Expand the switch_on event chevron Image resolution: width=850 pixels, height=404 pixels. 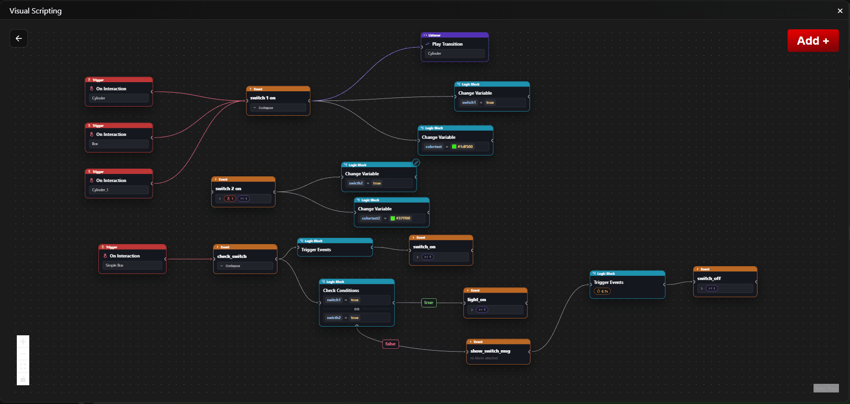(x=418, y=257)
